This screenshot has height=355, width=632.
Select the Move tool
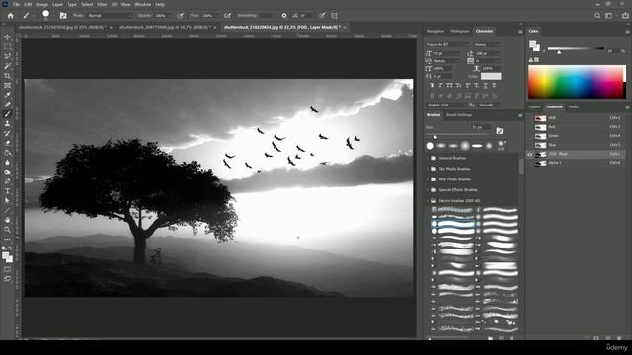pyautogui.click(x=7, y=37)
